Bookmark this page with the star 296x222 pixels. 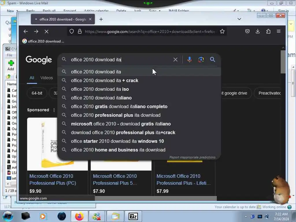coord(222,31)
